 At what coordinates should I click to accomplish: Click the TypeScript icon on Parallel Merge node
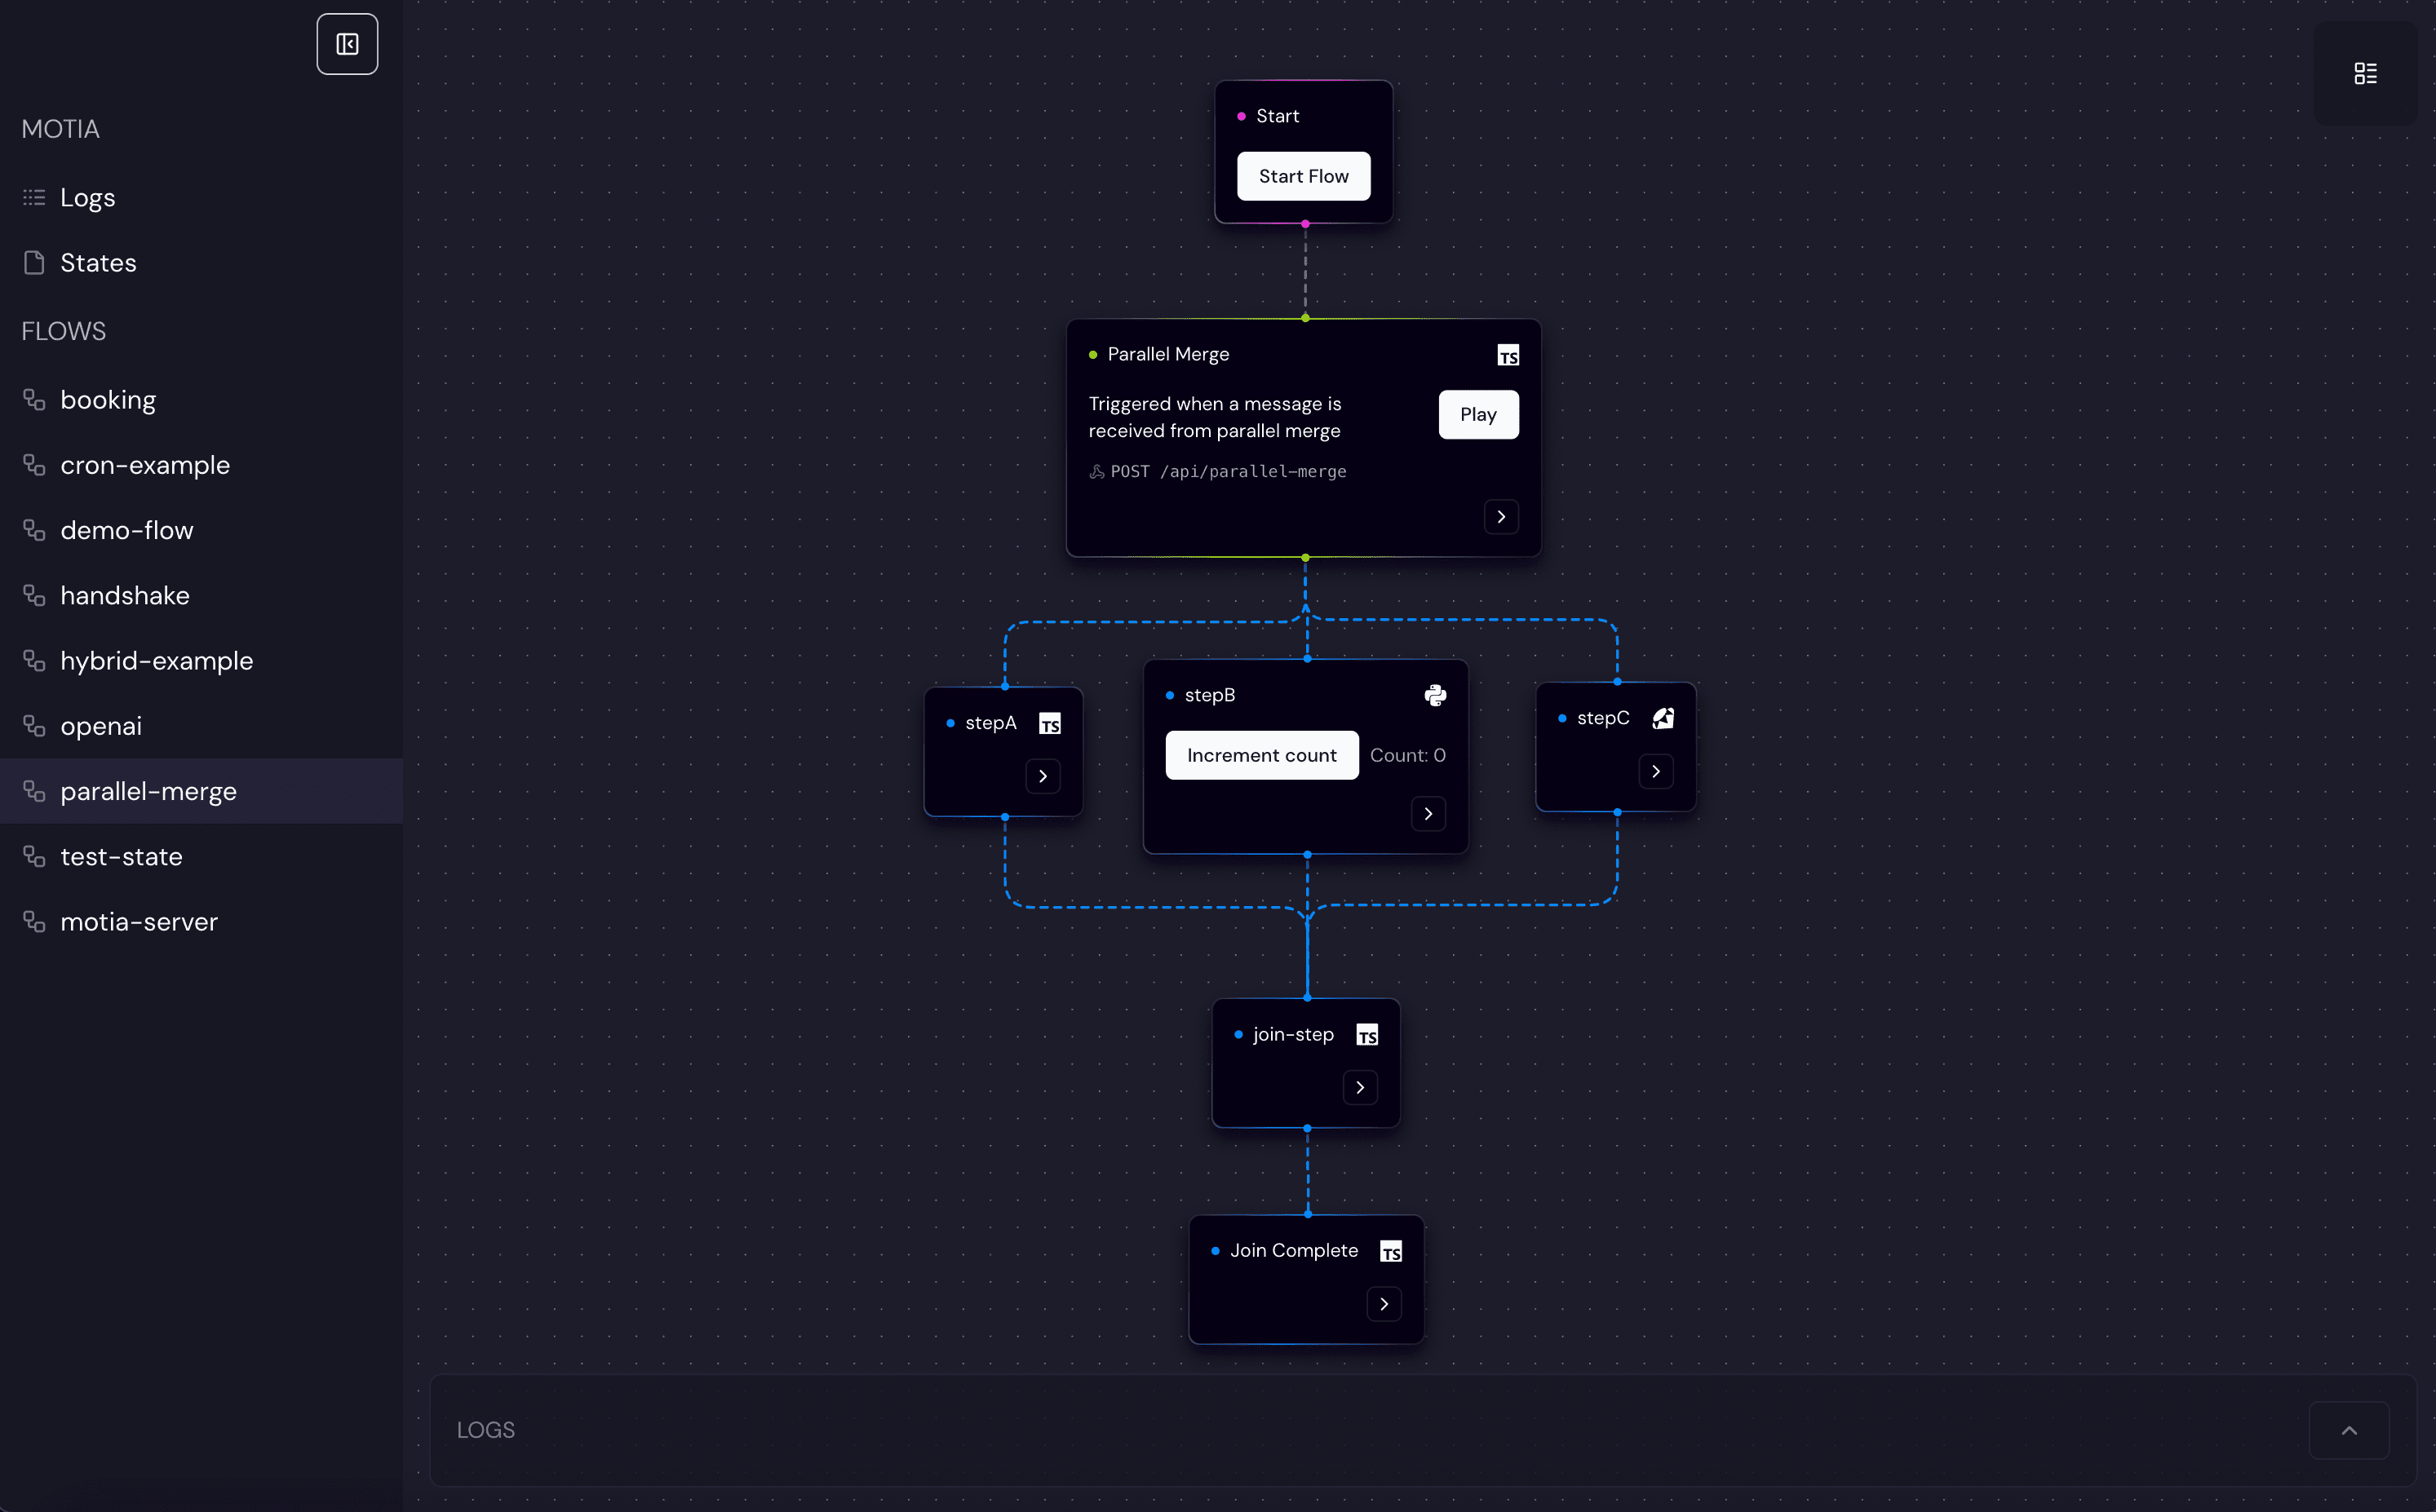(1508, 356)
